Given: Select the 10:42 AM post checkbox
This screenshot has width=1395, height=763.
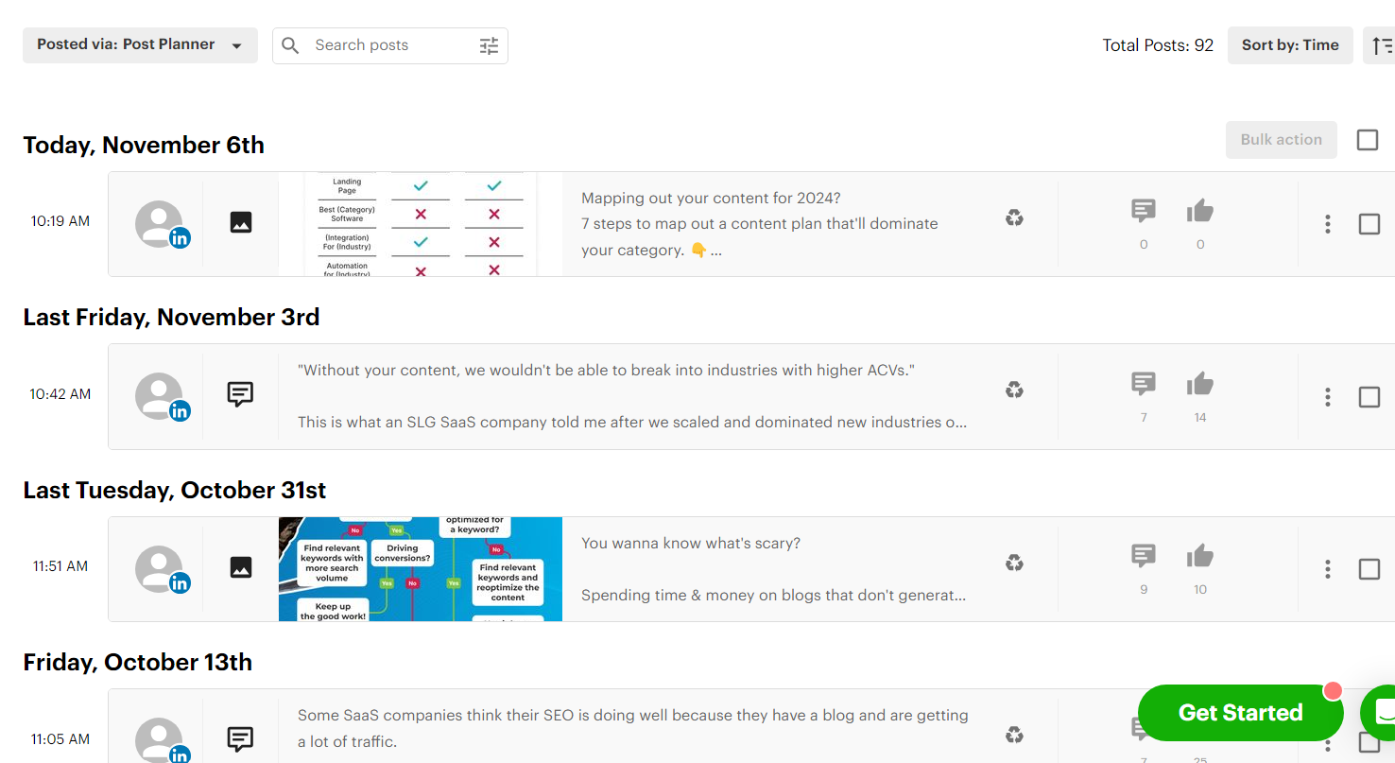Looking at the screenshot, I should 1369,396.
